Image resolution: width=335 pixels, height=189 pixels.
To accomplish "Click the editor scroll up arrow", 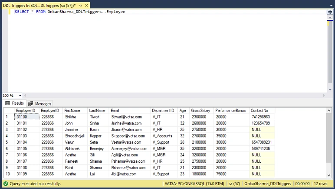I will pyautogui.click(x=330, y=18).
